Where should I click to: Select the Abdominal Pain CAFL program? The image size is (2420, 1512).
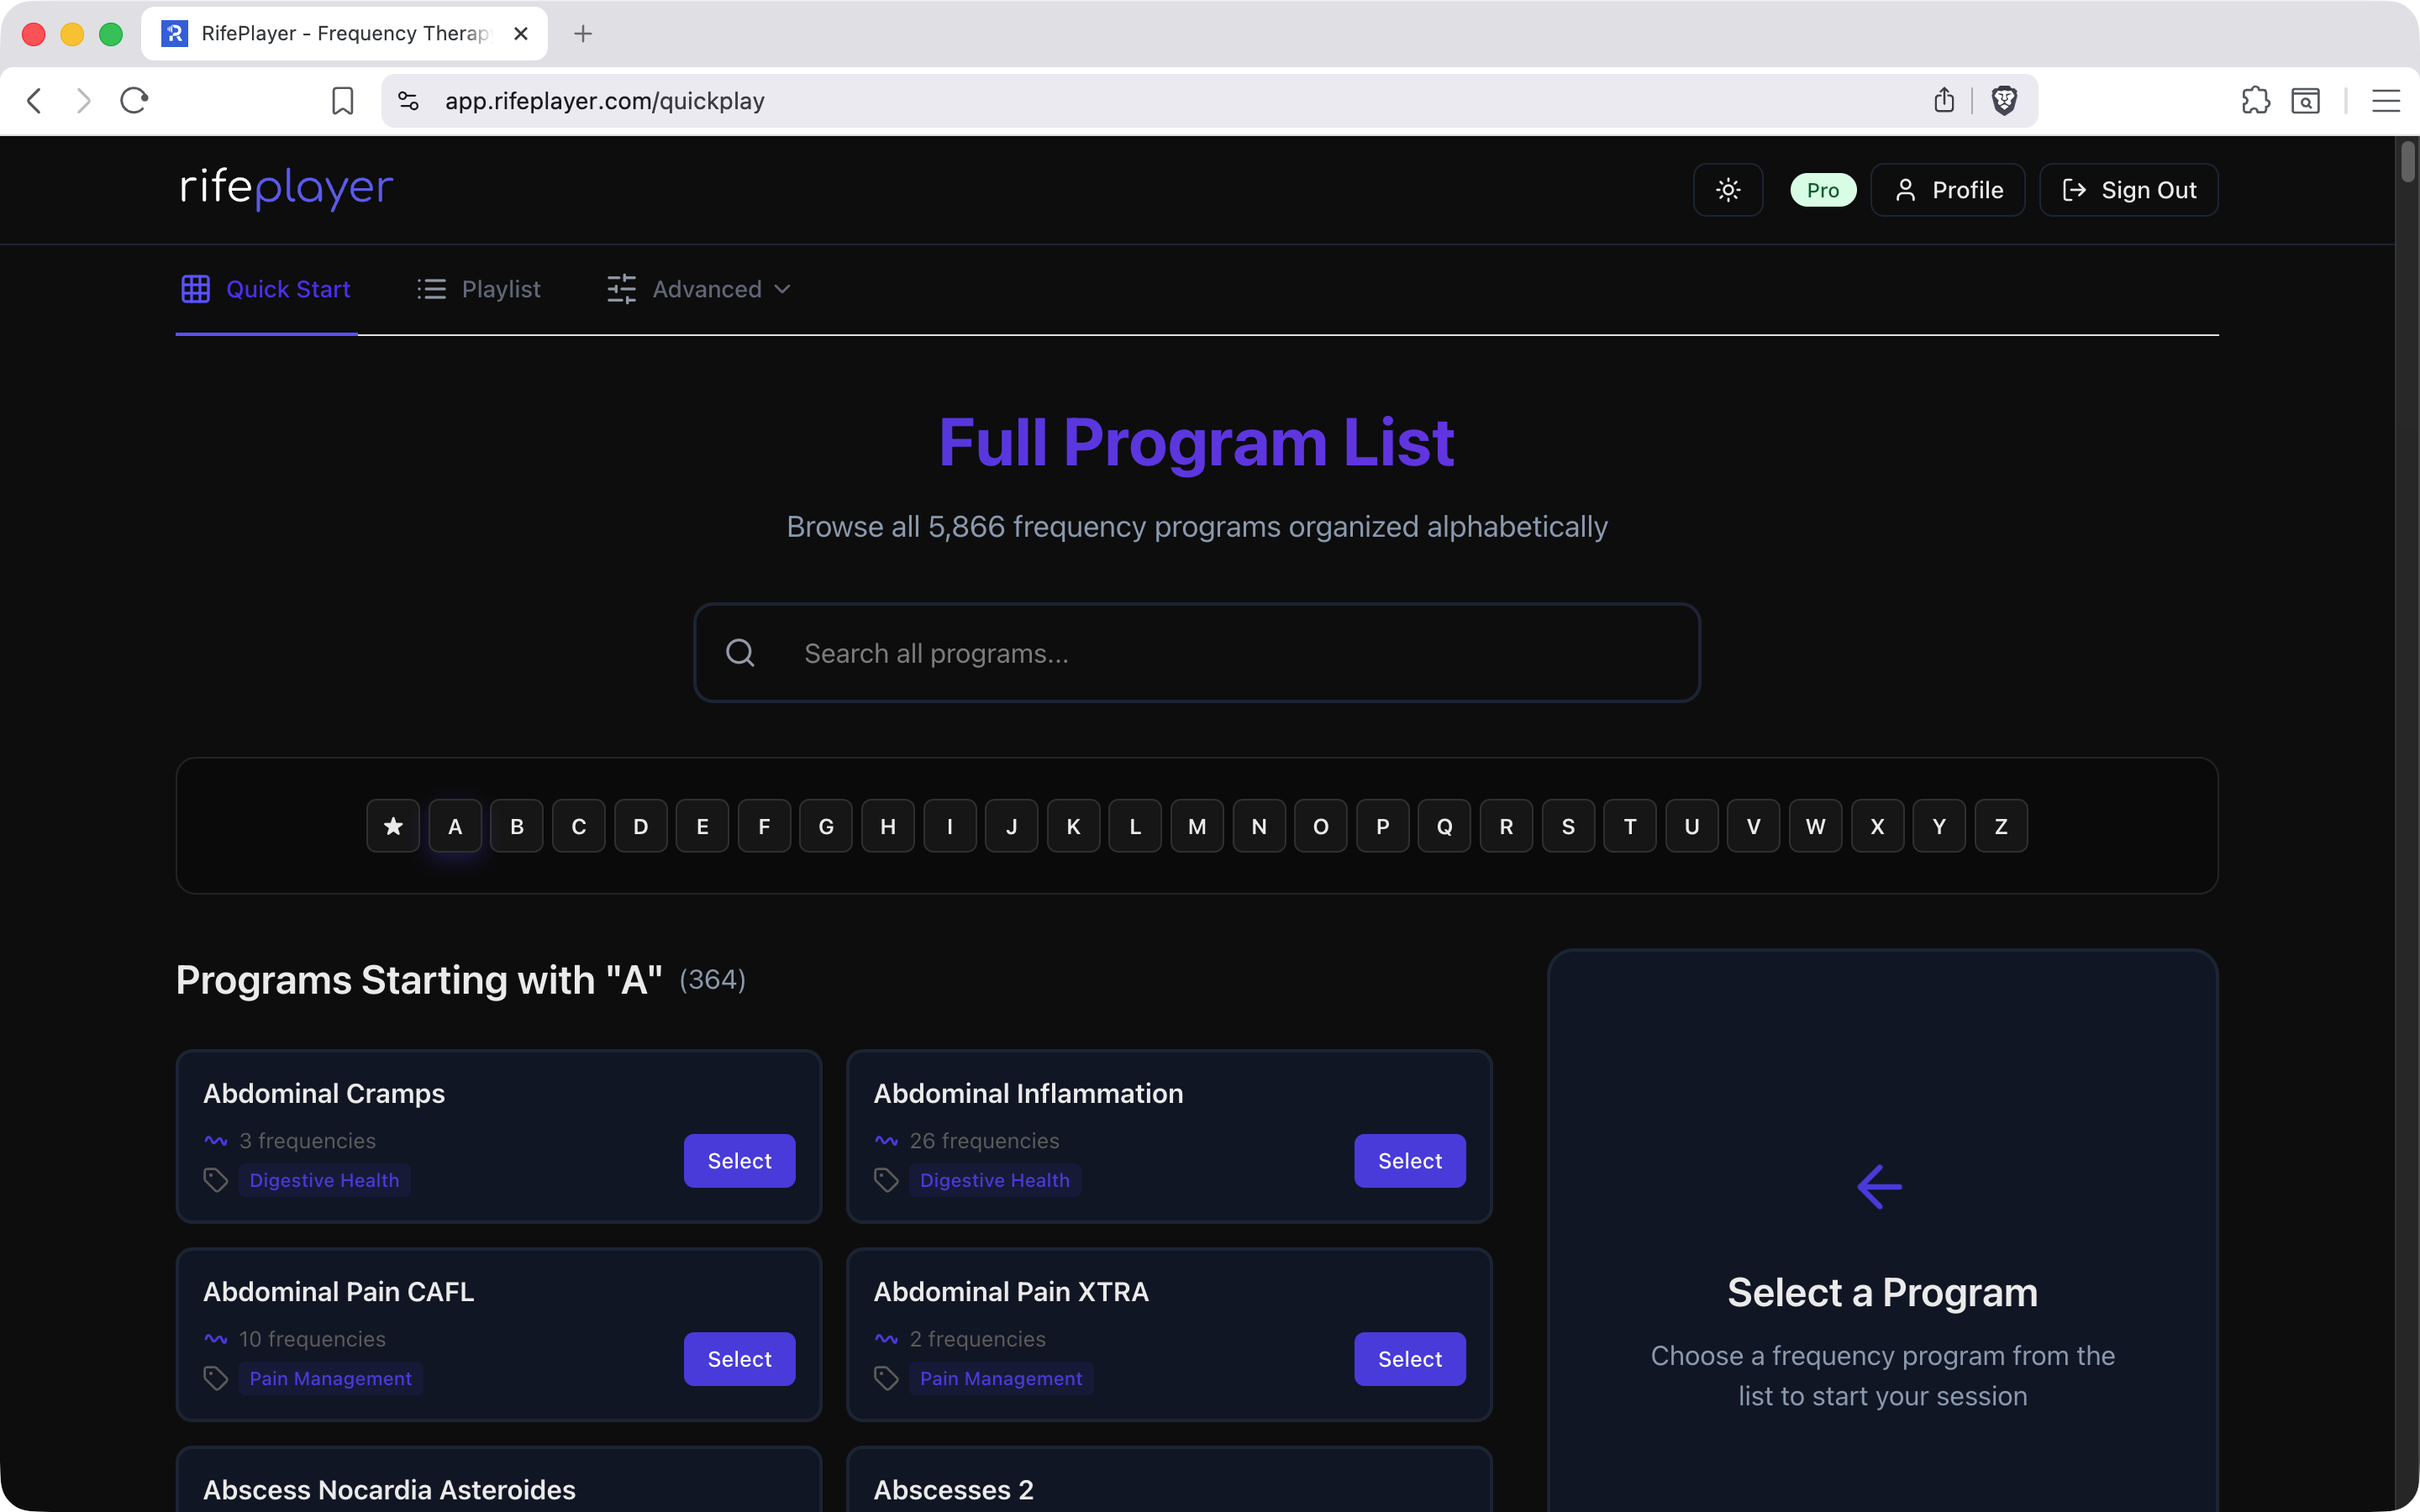coord(739,1358)
